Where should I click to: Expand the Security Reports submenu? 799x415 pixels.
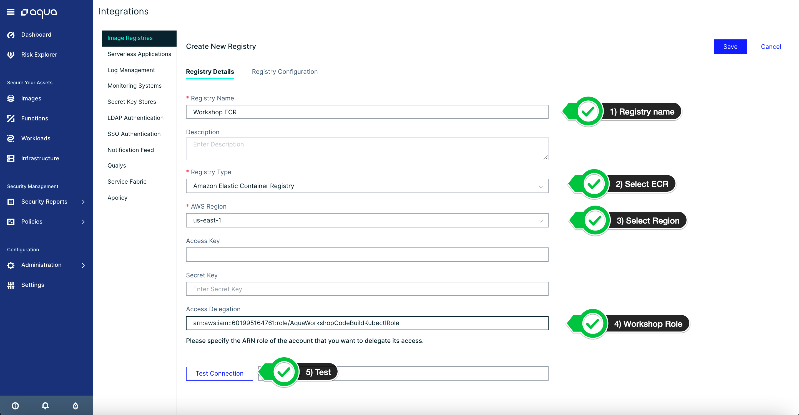(x=83, y=202)
